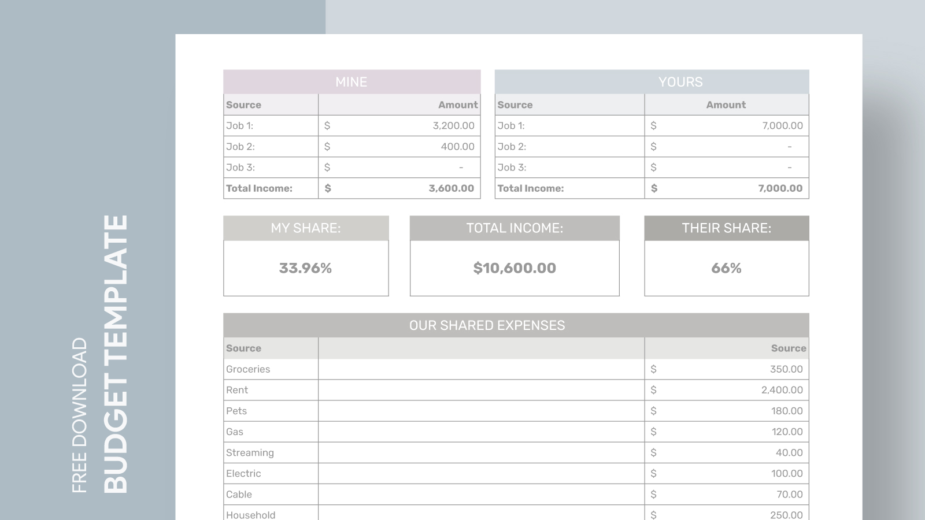Viewport: 925px width, 520px height.
Task: Click the THEIR SHARE 66% value box
Action: coord(726,268)
